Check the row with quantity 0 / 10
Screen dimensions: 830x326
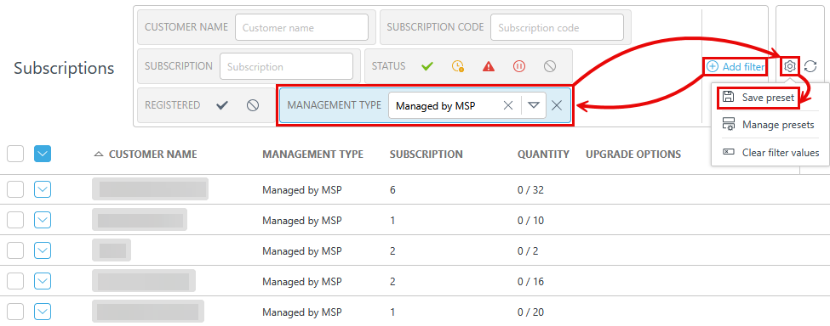[15, 220]
